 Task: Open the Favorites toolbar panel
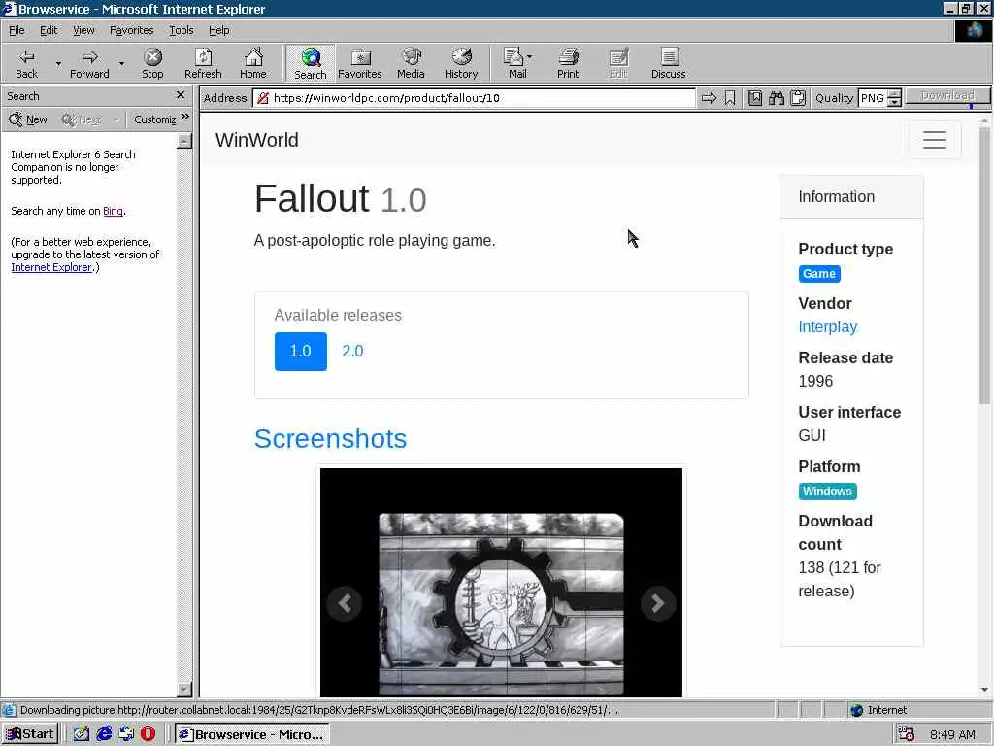coord(360,63)
